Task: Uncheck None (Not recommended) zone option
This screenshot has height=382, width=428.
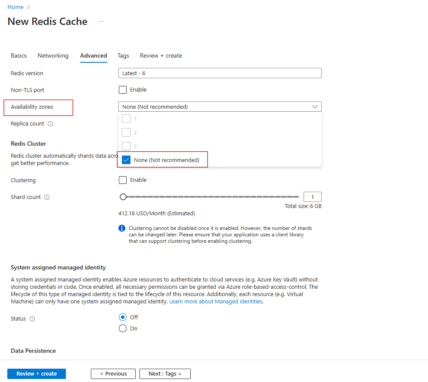Action: [126, 159]
